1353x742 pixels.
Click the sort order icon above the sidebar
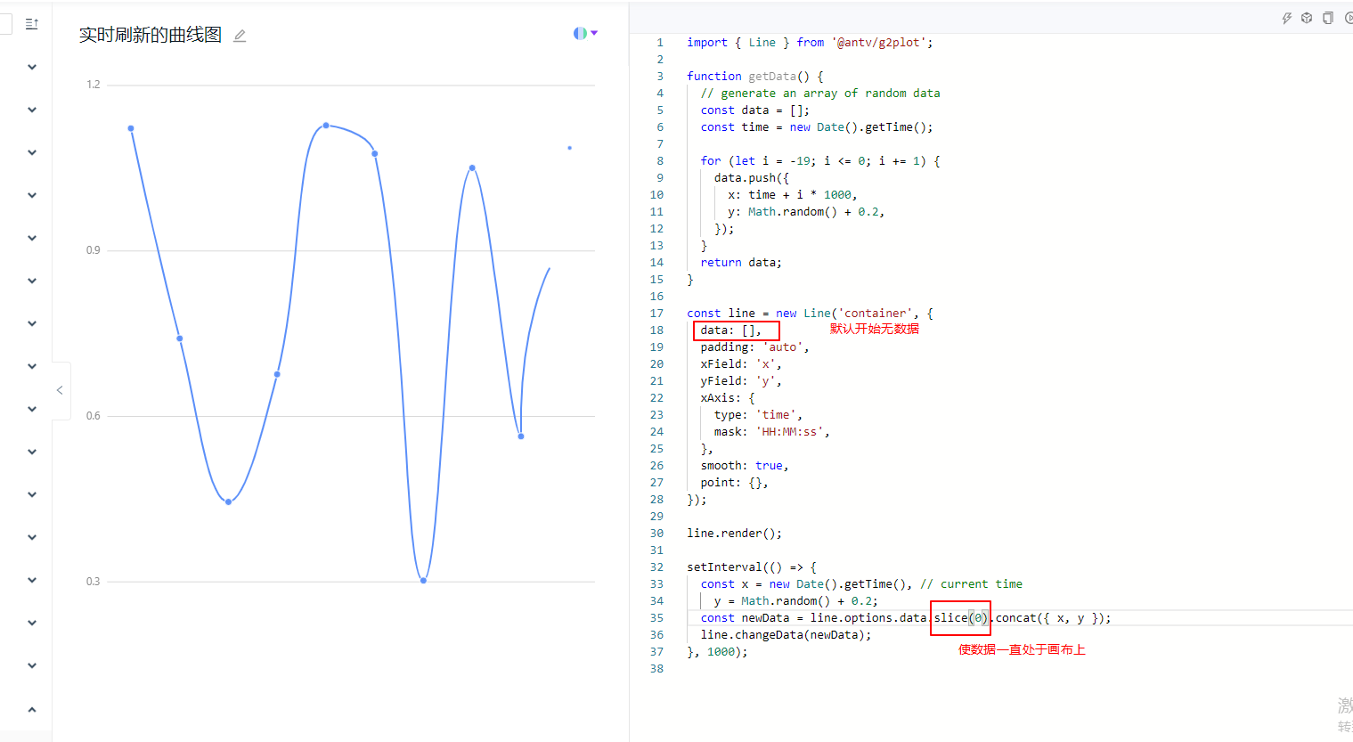tap(32, 24)
